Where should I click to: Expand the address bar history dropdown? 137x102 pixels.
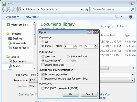82,9
